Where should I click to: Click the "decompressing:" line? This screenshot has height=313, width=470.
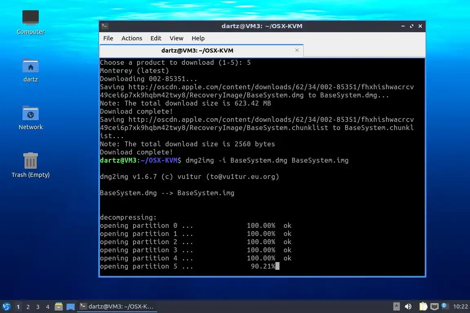tap(128, 218)
